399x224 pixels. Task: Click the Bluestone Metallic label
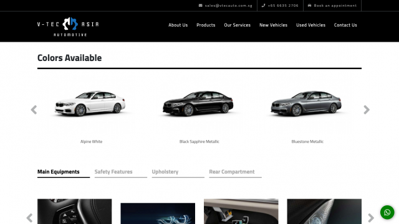click(x=307, y=141)
